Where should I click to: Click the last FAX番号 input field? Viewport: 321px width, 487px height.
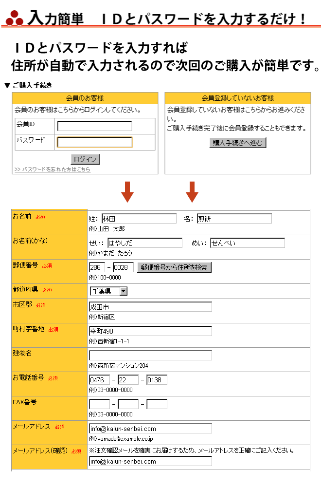point(157,404)
